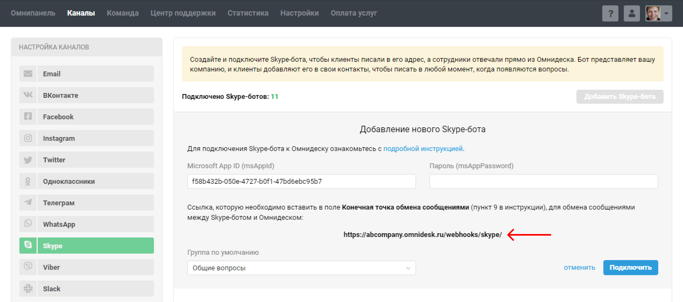Open help via question mark icon
The image size is (683, 302).
click(610, 13)
